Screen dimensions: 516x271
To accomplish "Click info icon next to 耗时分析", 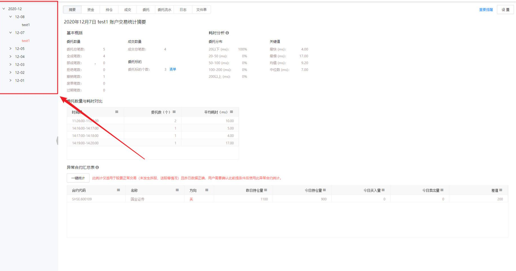I will point(227,33).
